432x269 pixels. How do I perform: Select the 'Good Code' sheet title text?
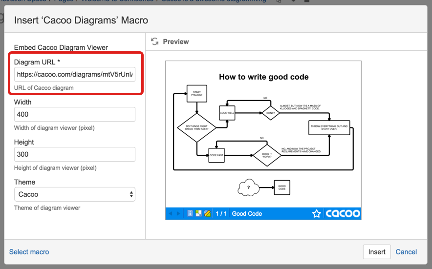[247, 214]
